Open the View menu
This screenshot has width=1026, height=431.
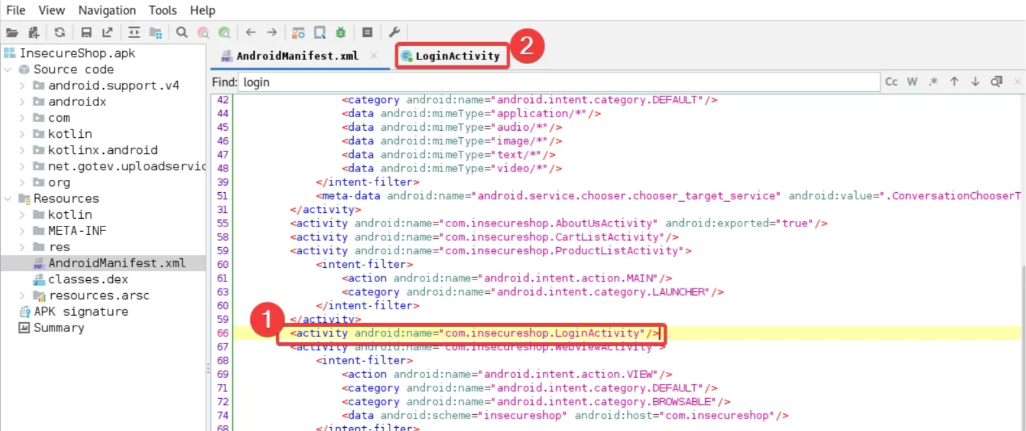(51, 10)
